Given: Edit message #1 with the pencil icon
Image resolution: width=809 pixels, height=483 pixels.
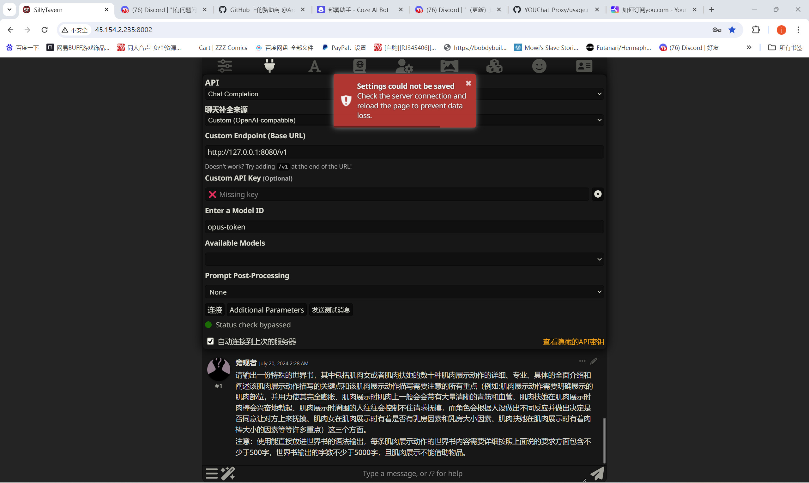Looking at the screenshot, I should 593,361.
